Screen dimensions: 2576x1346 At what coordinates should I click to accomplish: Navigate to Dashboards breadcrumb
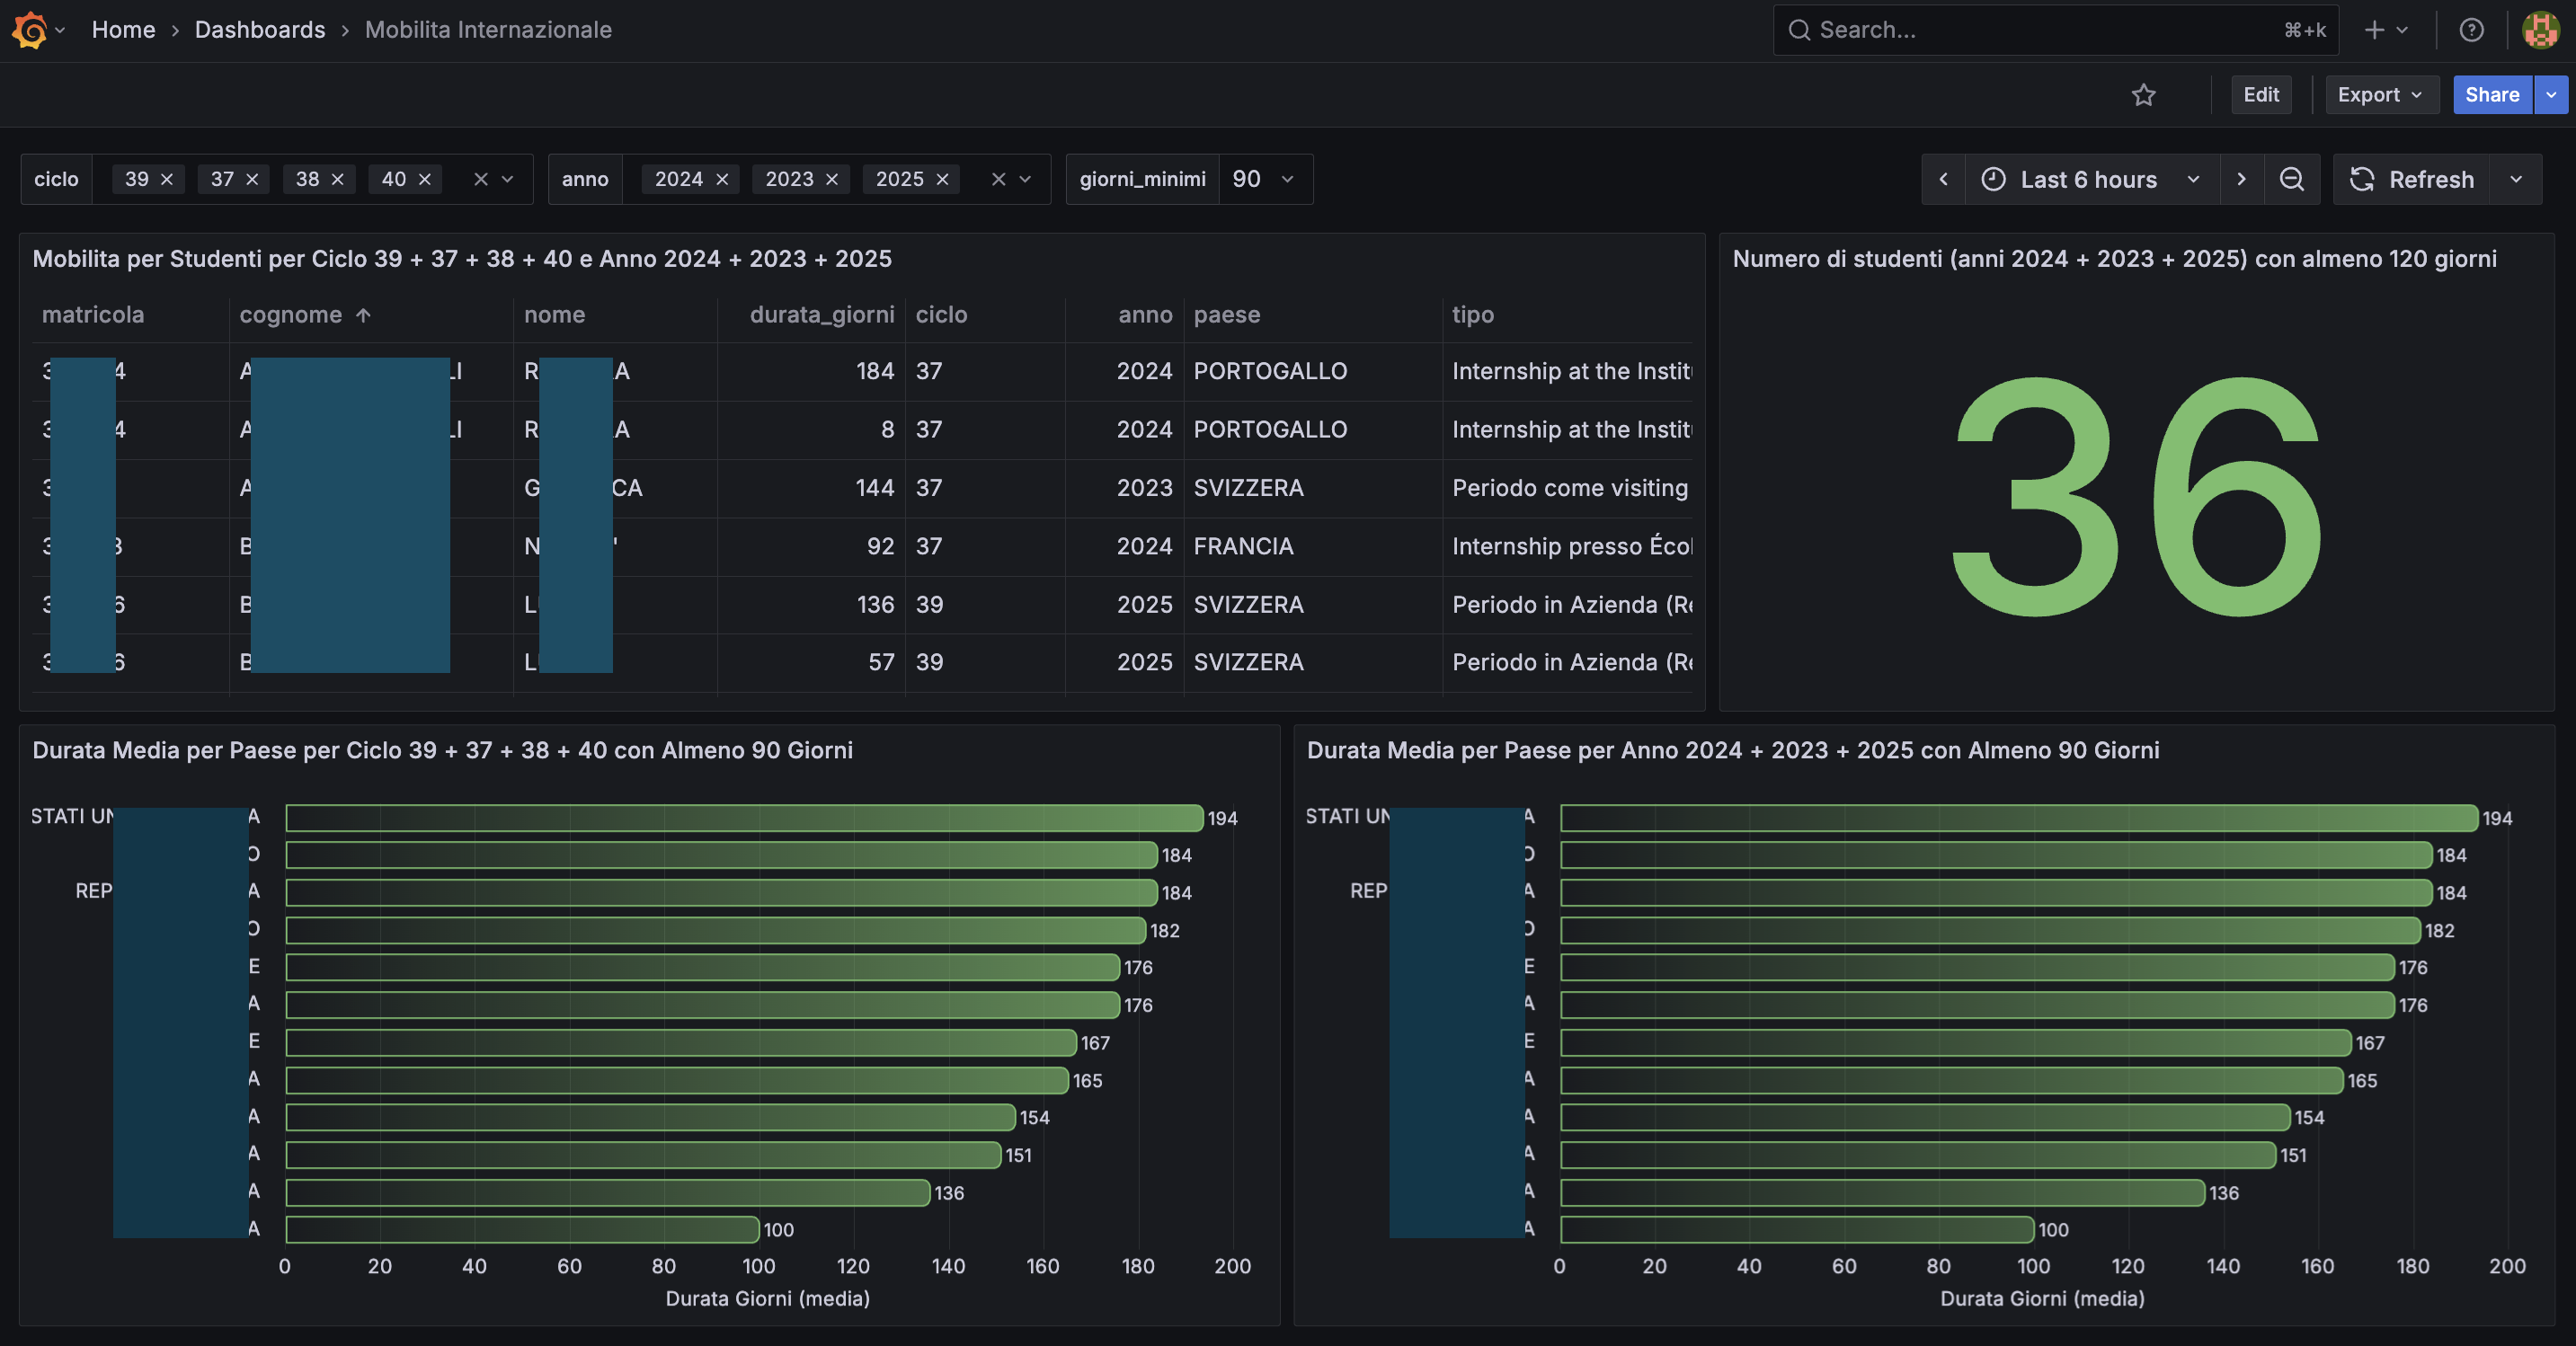tap(259, 29)
